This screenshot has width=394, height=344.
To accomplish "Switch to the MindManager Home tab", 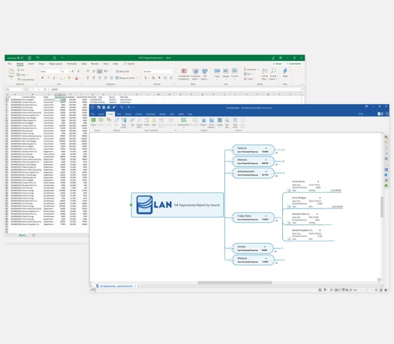I will [x=101, y=114].
